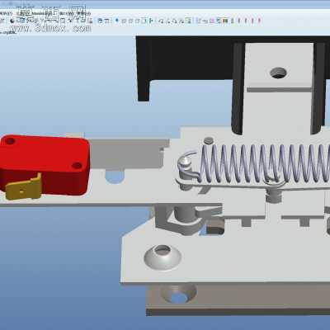Select the countersunk hole on the upper plate
Image resolution: width=330 pixels, height=330 pixels.
163,257
